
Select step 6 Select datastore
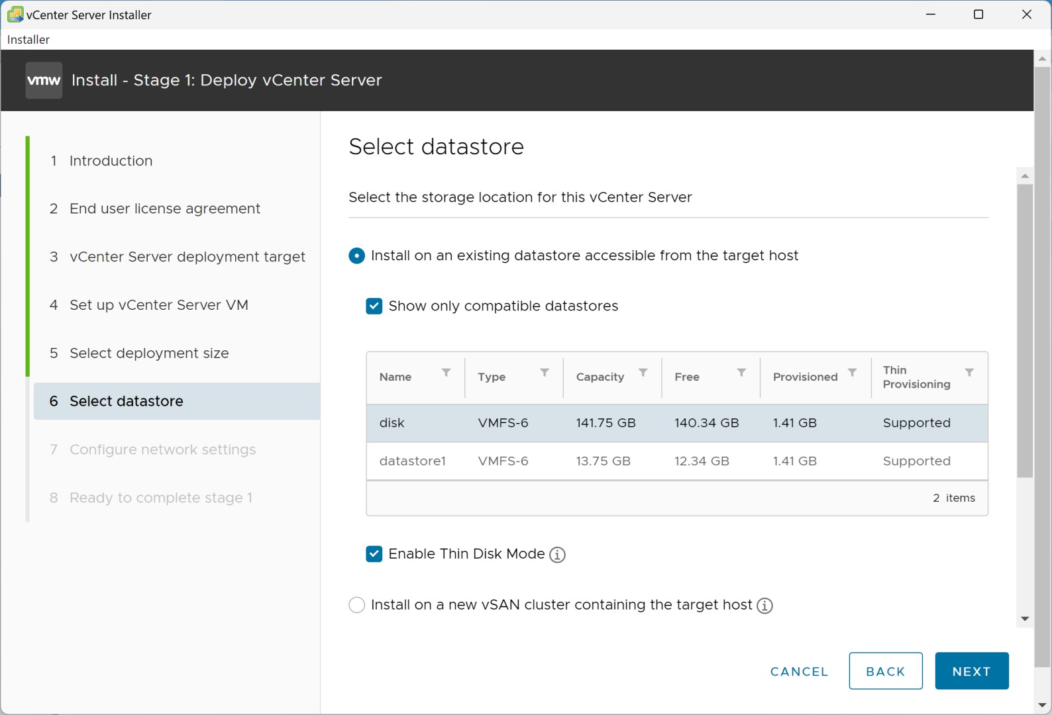tap(177, 401)
